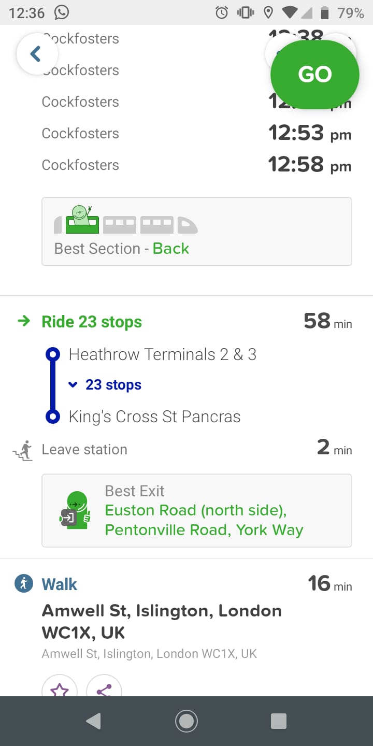Screen dimensions: 373x746
Task: Open the Best Section - Back card
Action: (x=196, y=232)
